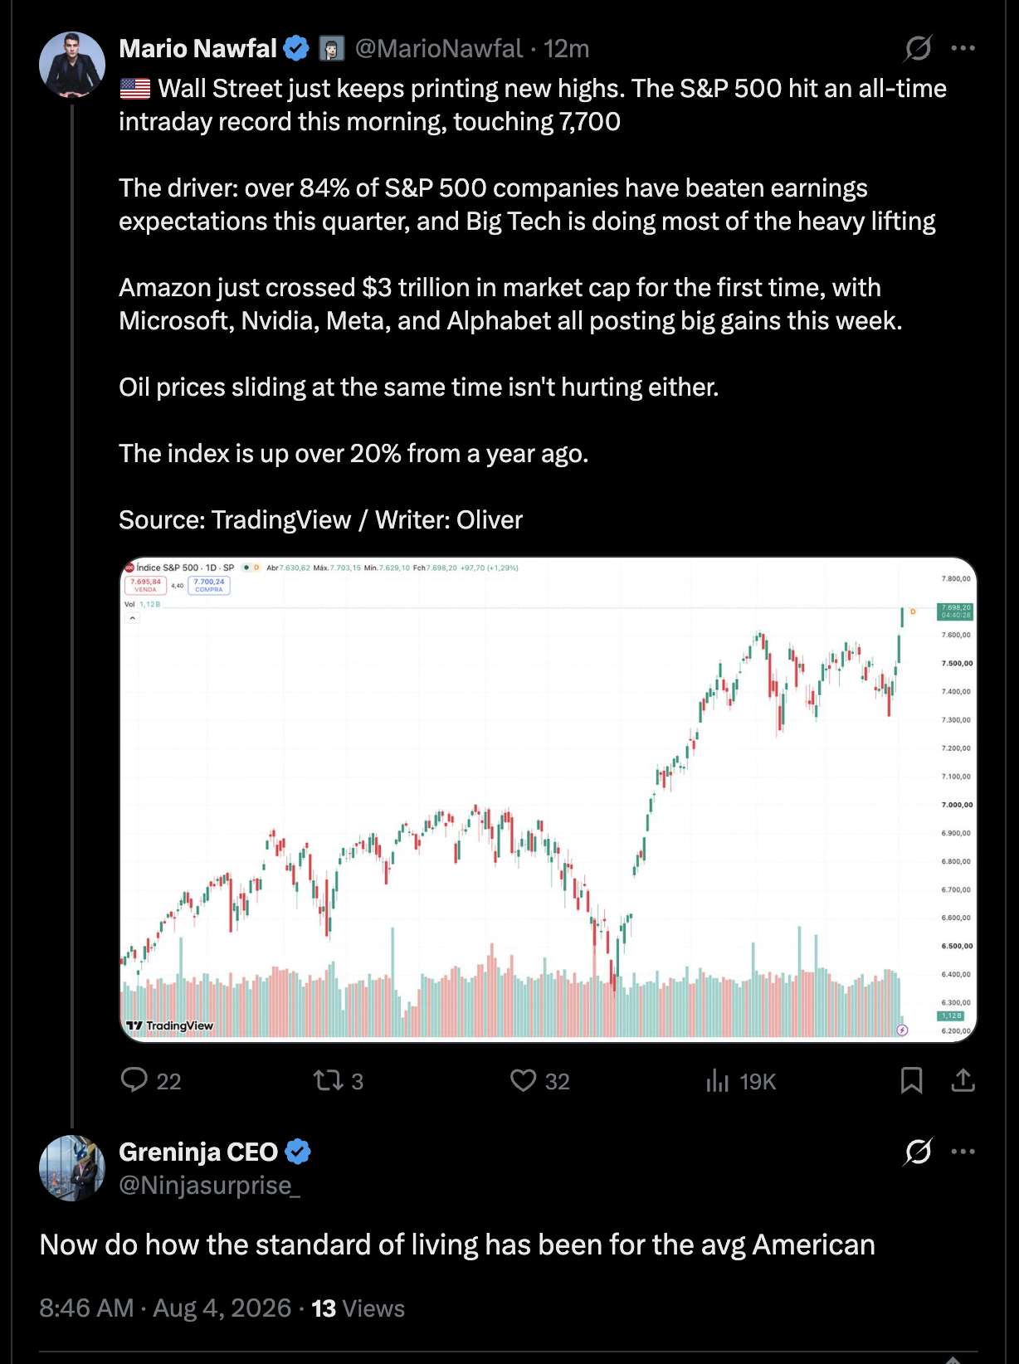Viewport: 1019px width, 1364px height.
Task: Enlarge the S&P 500 TradingView chart image
Action: tap(549, 799)
